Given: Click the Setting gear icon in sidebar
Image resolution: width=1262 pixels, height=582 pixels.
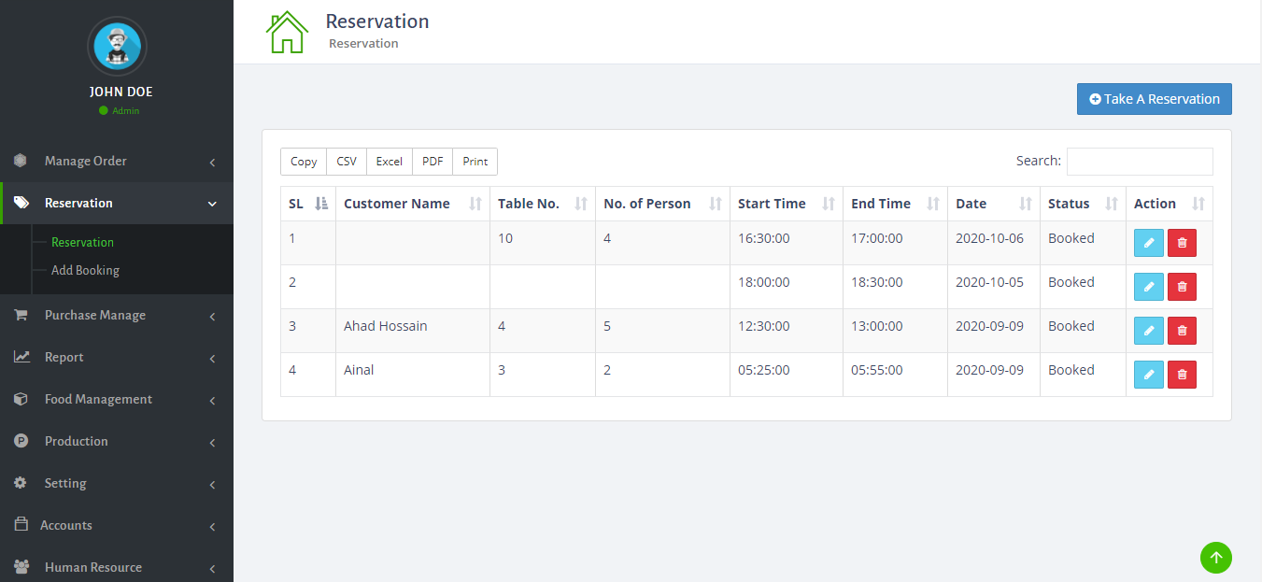Looking at the screenshot, I should [x=21, y=483].
